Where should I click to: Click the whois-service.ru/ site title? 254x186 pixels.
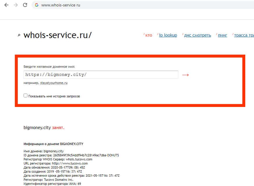(57, 35)
